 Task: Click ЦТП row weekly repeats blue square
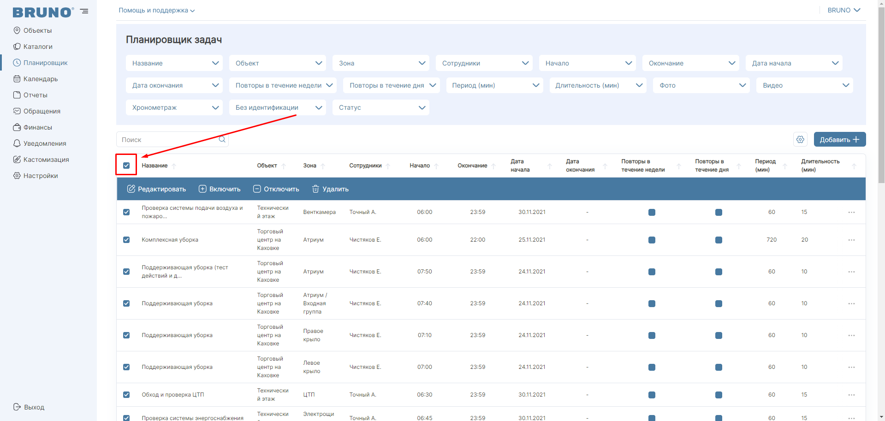click(x=652, y=395)
